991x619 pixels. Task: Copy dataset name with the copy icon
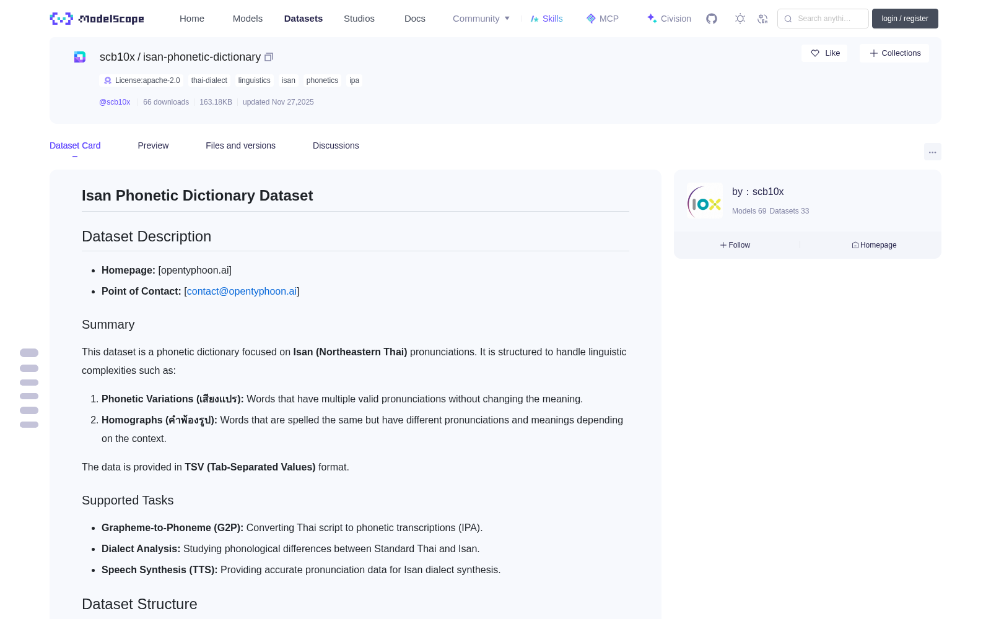[x=269, y=57]
